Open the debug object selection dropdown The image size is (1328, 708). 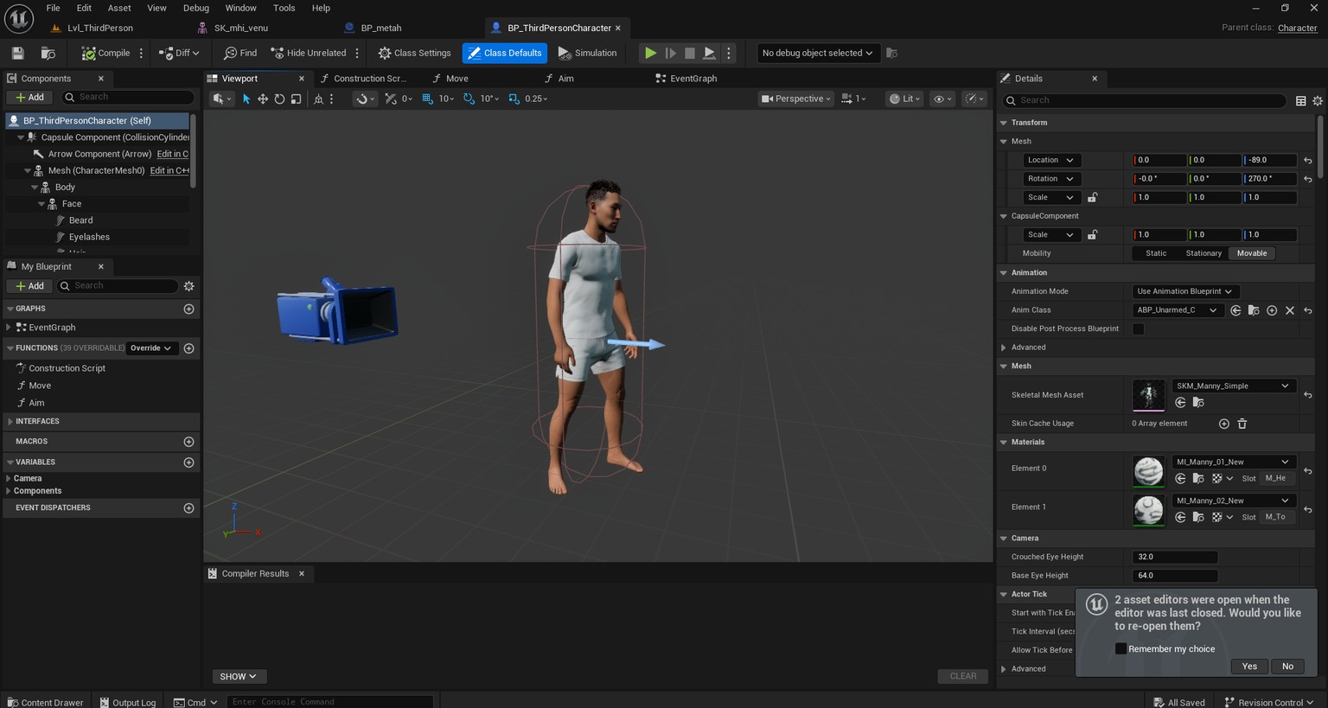point(818,53)
